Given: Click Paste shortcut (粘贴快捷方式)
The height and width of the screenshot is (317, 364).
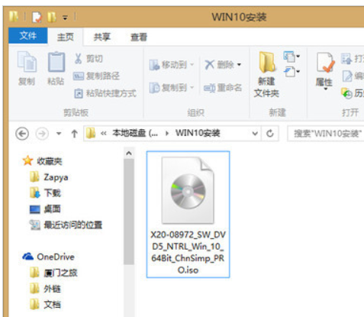Looking at the screenshot, I should click(105, 93).
